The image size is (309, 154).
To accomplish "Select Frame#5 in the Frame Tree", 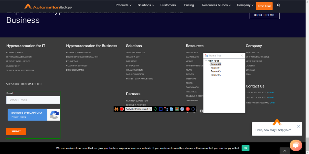I will 216,75.
